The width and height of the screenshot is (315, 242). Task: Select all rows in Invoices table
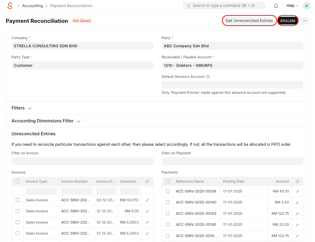[x=18, y=182]
